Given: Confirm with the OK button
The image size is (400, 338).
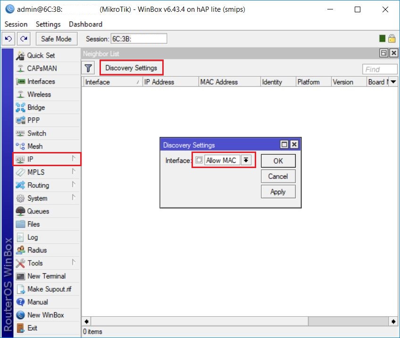Looking at the screenshot, I should pyautogui.click(x=278, y=161).
